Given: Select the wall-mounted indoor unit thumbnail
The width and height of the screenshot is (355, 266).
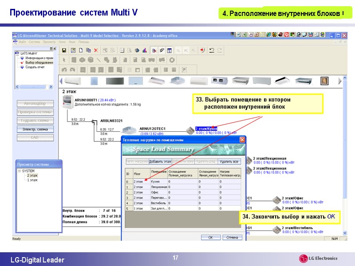Looking at the screenshot, I should point(73,81).
